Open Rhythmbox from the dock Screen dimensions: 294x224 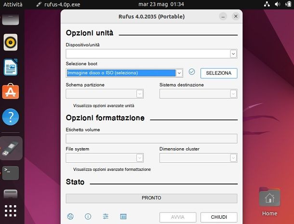click(x=11, y=42)
